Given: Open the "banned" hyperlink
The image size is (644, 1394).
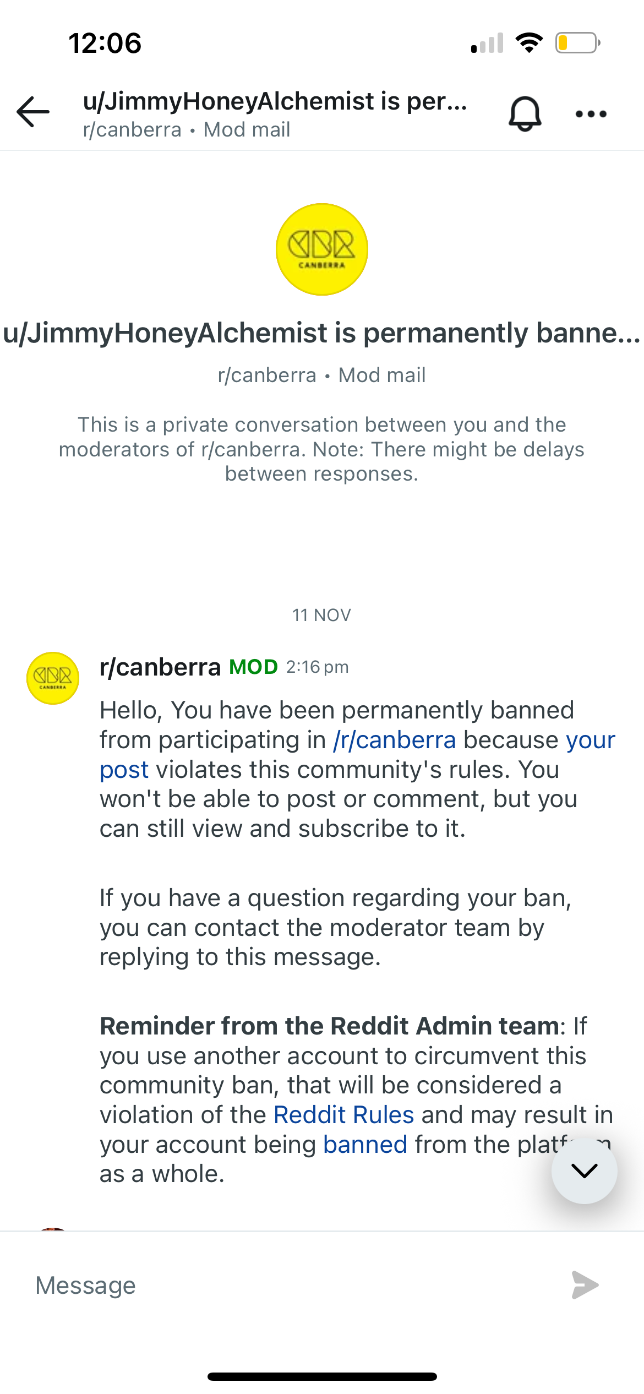Looking at the screenshot, I should [x=365, y=1144].
